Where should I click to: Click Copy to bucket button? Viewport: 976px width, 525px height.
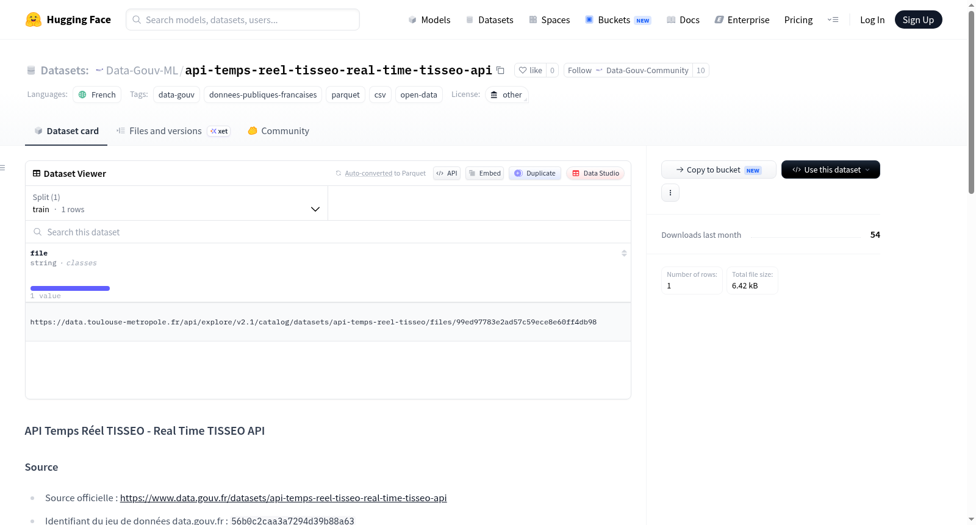click(x=719, y=170)
